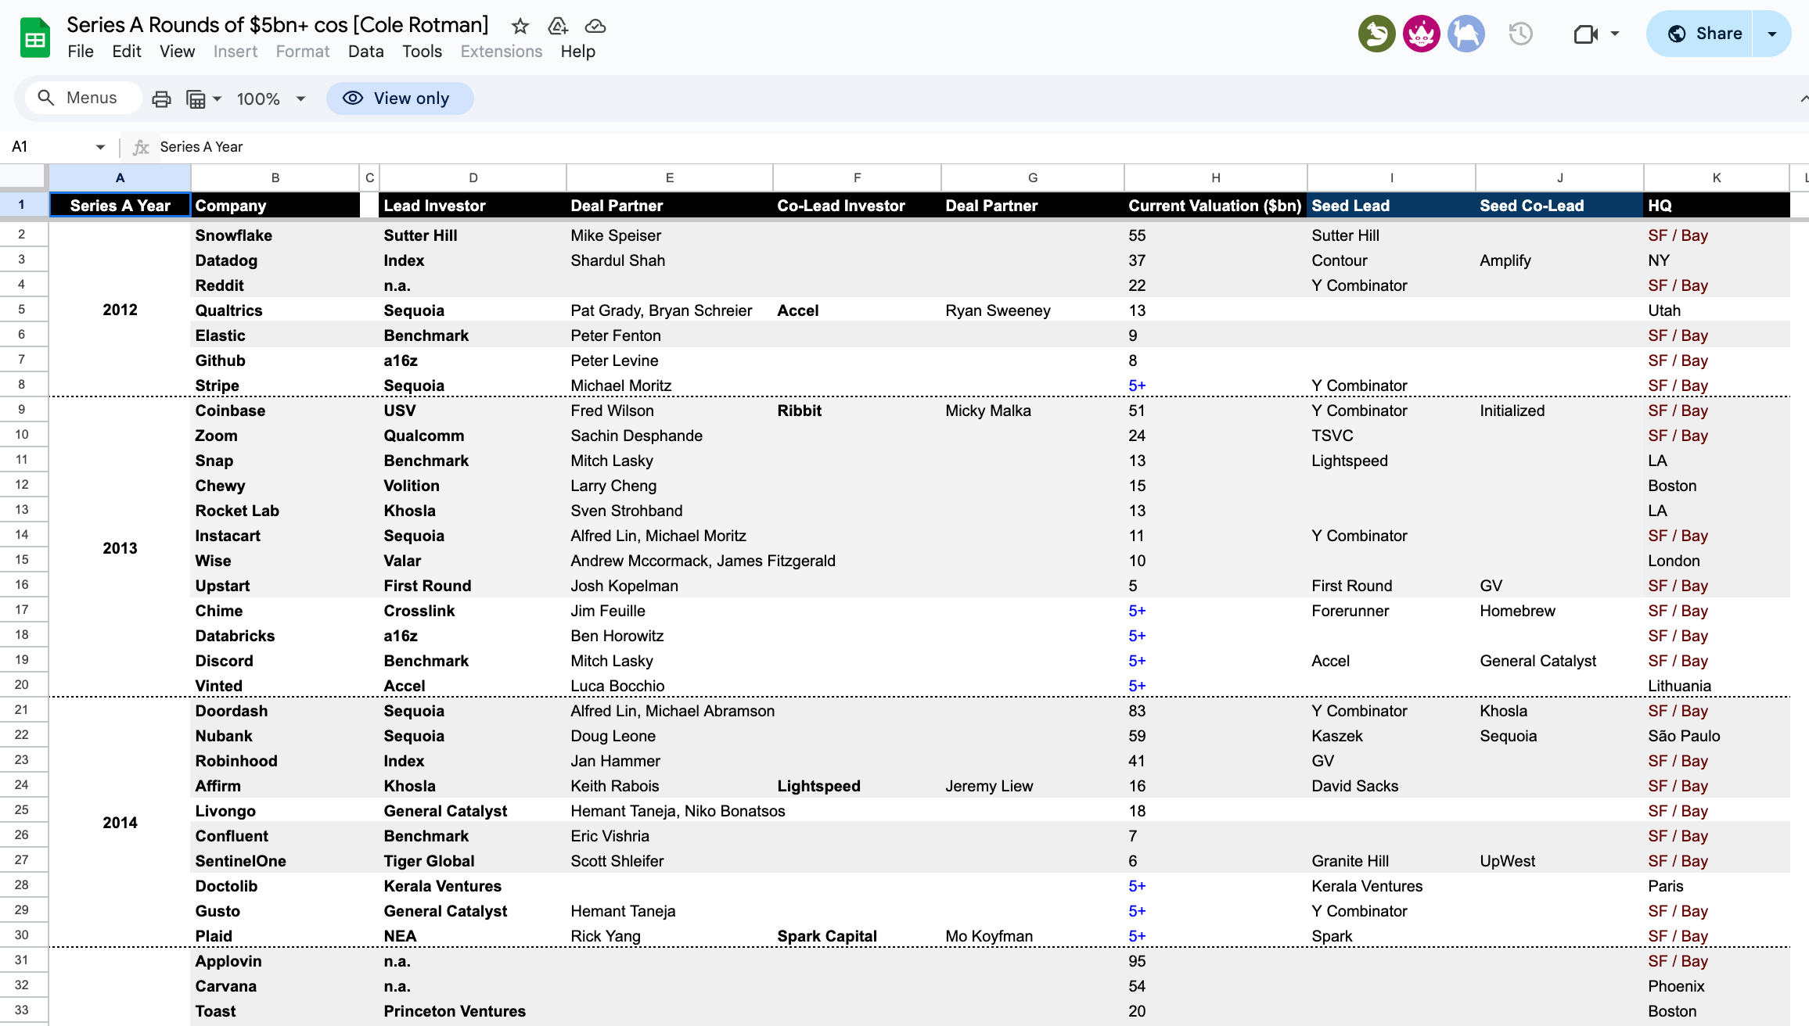The height and width of the screenshot is (1026, 1809).
Task: Open the Share options dropdown arrow
Action: point(1772,34)
